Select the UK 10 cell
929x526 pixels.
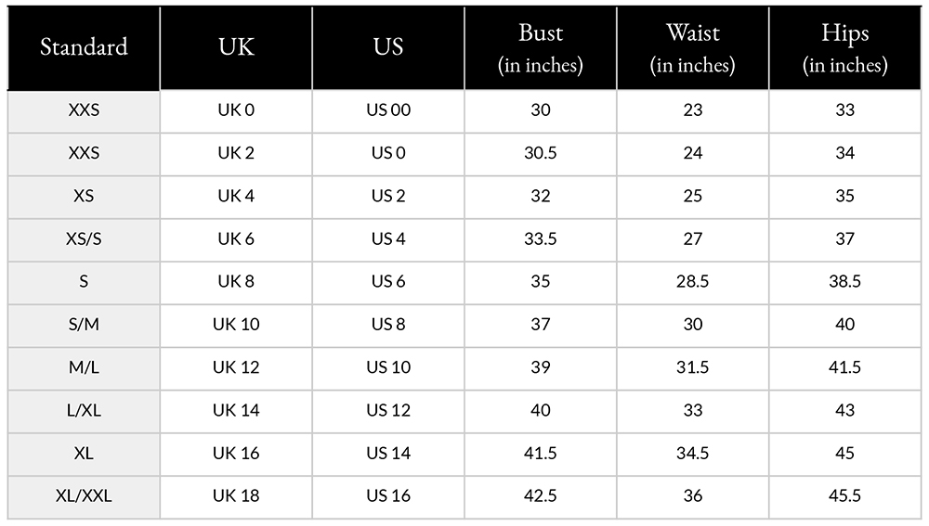coord(236,325)
